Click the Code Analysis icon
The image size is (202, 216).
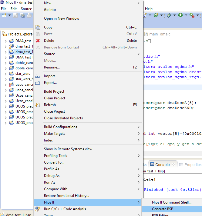(38, 209)
